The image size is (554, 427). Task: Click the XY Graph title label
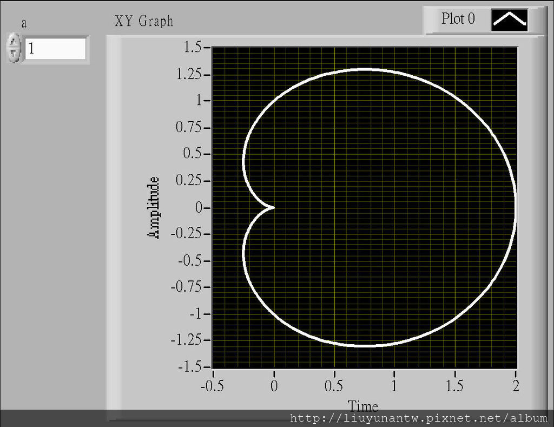click(x=144, y=21)
